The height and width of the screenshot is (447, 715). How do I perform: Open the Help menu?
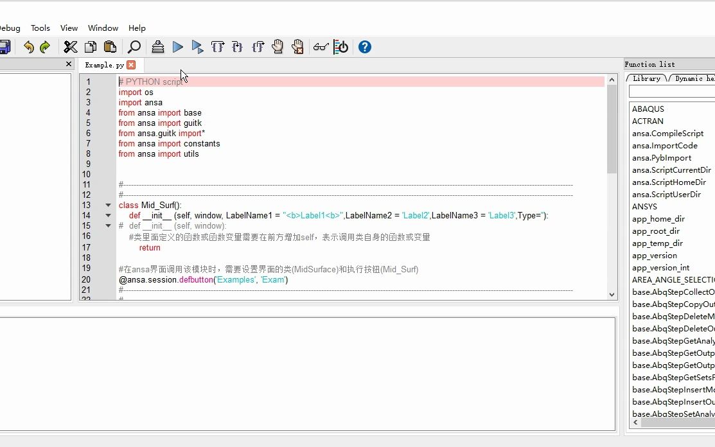137,28
